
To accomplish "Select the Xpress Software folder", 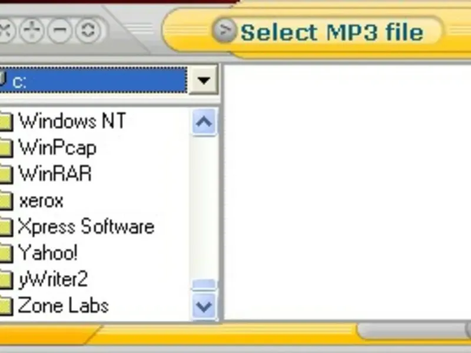I will point(86,227).
